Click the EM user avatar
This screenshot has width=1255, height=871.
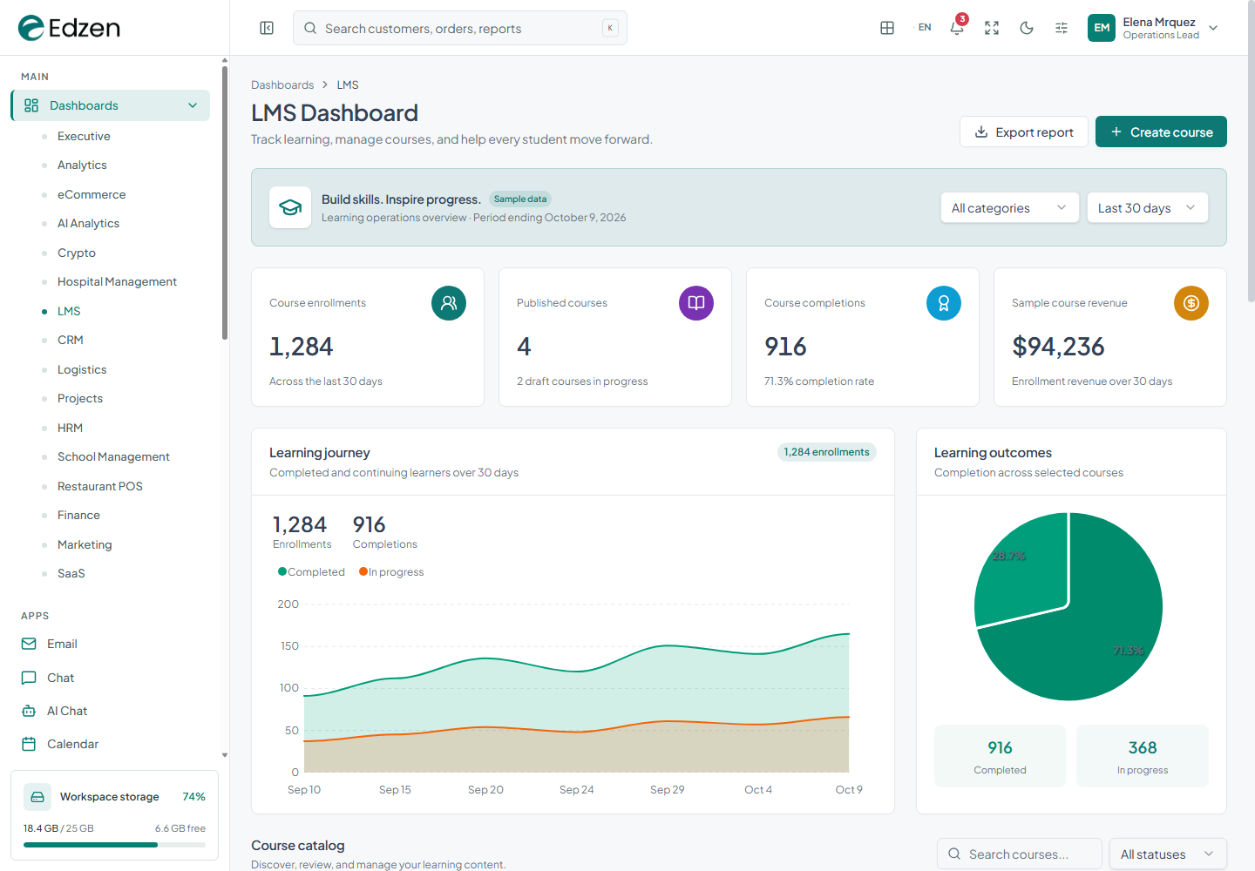pyautogui.click(x=1102, y=28)
